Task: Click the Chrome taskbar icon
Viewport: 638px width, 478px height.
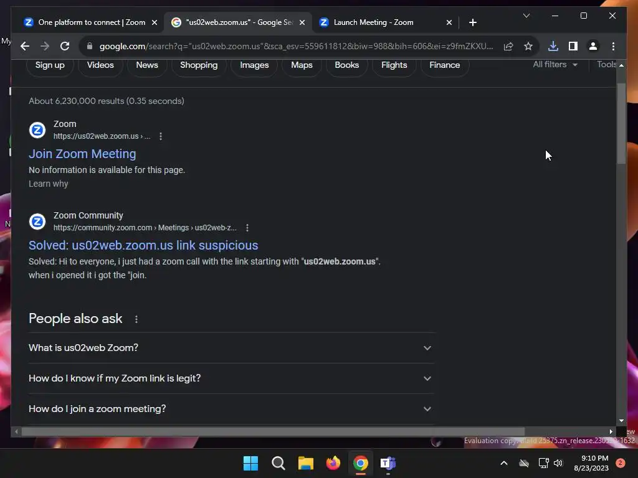Action: click(x=361, y=463)
